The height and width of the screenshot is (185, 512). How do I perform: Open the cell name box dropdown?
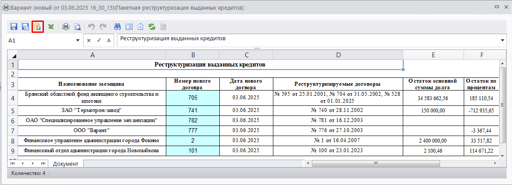coord(78,40)
